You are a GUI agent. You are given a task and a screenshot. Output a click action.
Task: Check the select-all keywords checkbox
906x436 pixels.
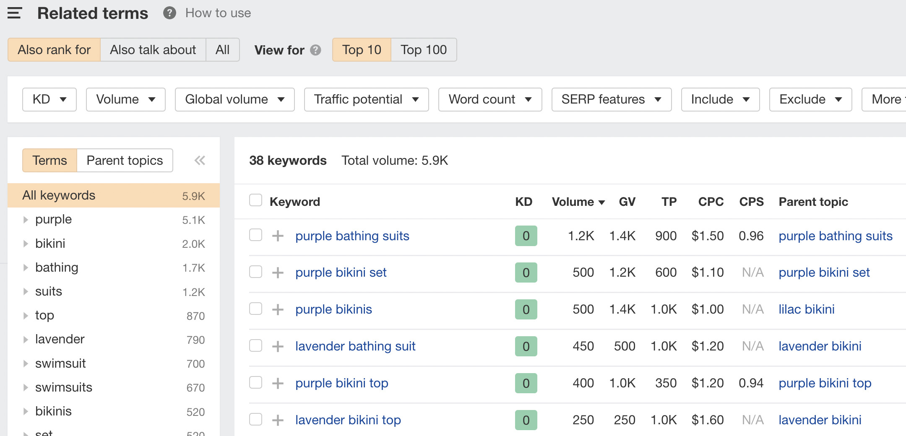pyautogui.click(x=255, y=200)
